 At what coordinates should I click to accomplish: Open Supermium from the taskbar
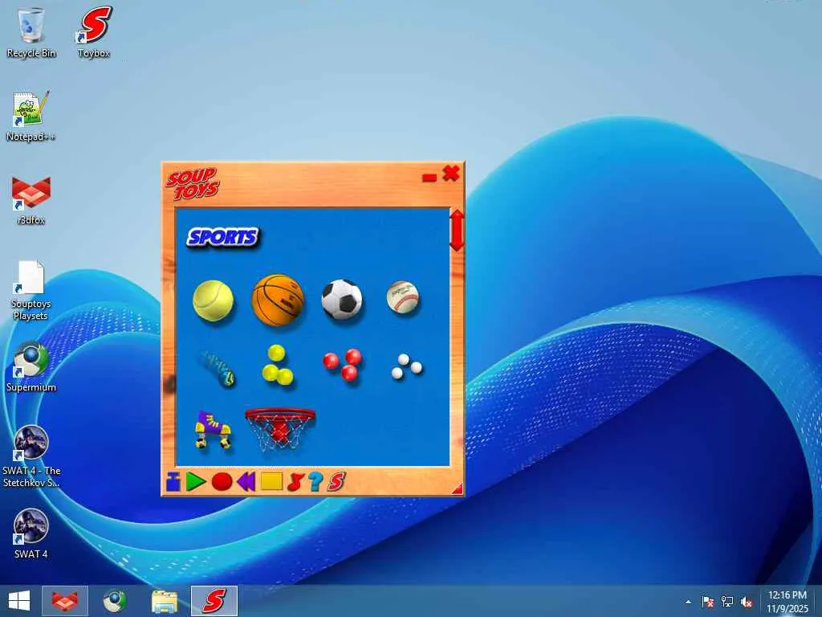pyautogui.click(x=114, y=601)
